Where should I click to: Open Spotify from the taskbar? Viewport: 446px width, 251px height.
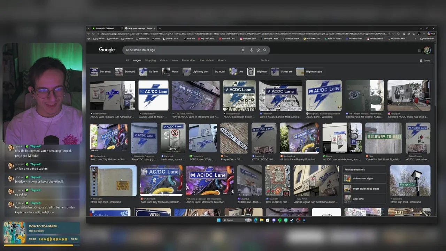click(280, 220)
